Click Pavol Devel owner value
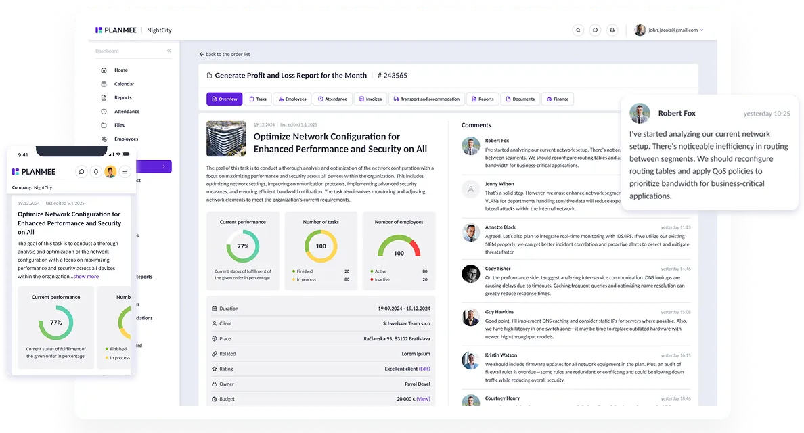 coord(418,384)
